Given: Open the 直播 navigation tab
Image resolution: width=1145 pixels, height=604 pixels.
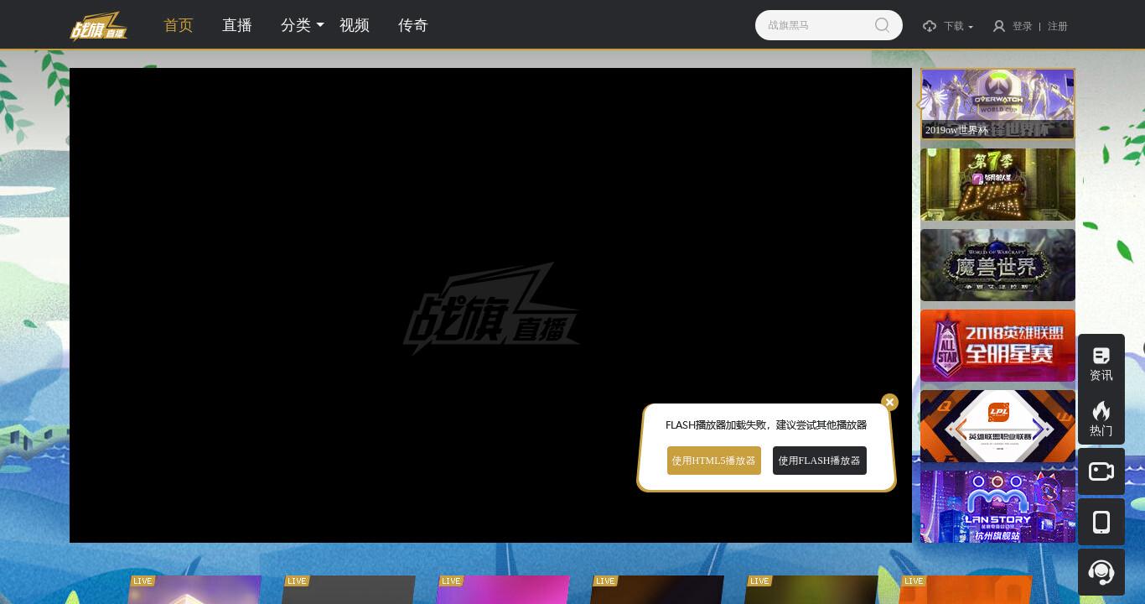Looking at the screenshot, I should tap(237, 25).
